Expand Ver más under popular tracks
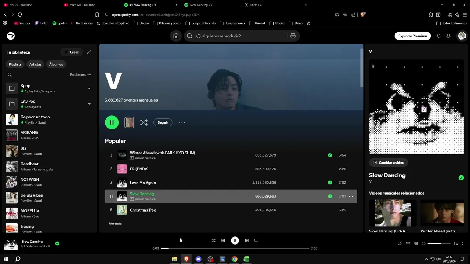This screenshot has width=470, height=264. coord(115,223)
